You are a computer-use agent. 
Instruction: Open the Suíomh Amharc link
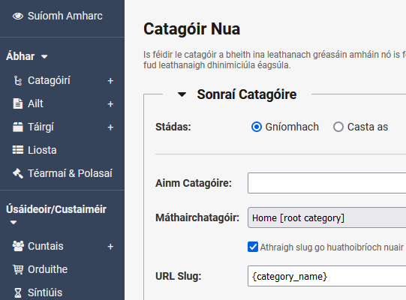coord(65,16)
